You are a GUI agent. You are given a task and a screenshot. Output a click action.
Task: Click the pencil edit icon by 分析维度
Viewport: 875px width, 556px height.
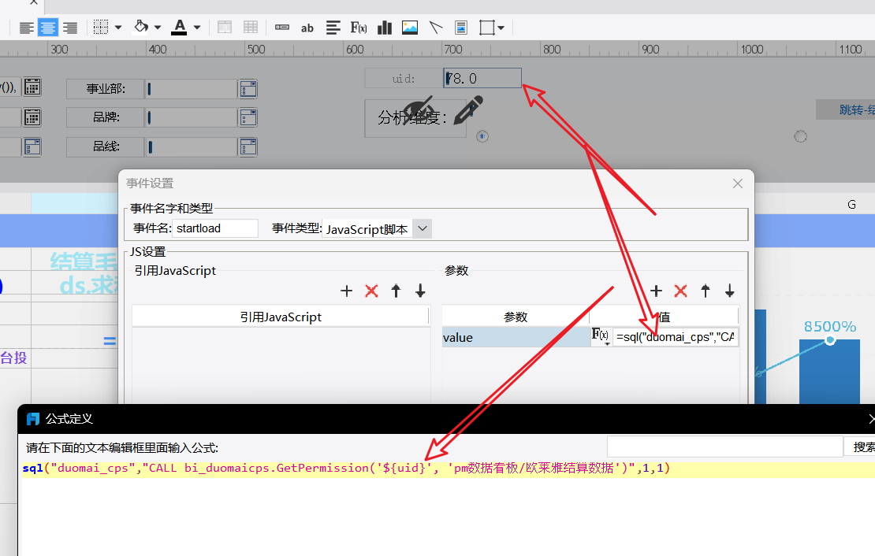469,109
